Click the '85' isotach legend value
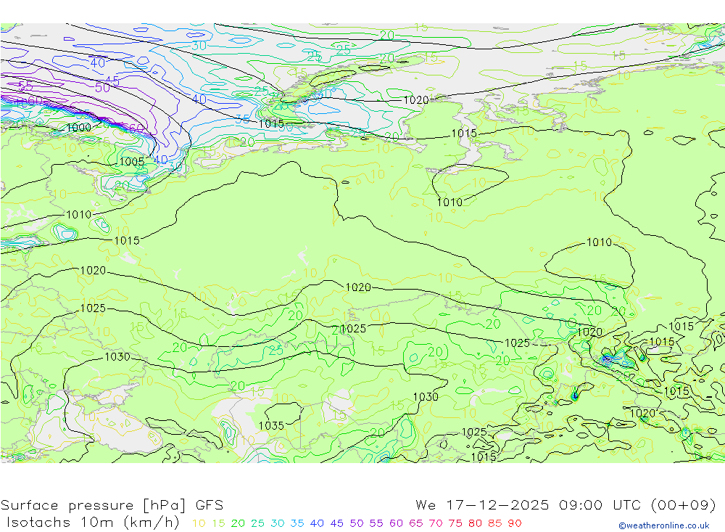This screenshot has width=725, height=532. point(495,523)
